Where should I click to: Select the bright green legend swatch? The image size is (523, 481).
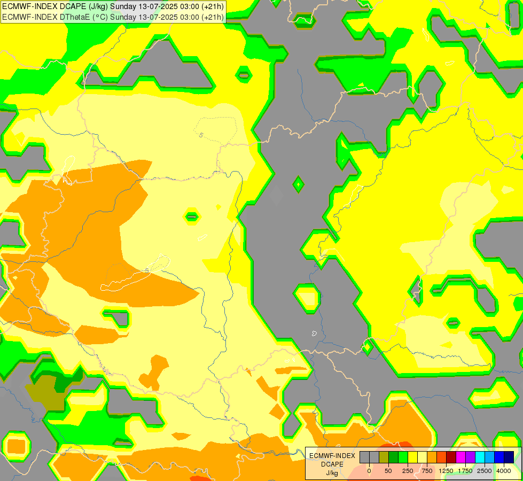pyautogui.click(x=403, y=457)
